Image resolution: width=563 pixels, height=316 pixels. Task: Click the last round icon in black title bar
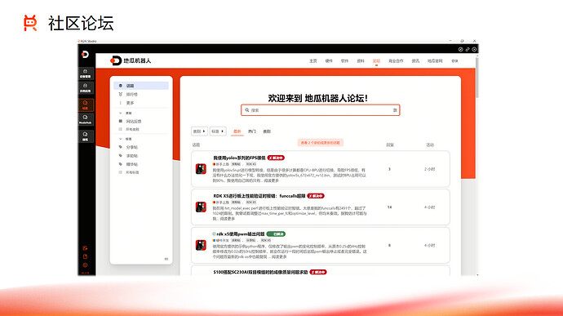(474, 49)
